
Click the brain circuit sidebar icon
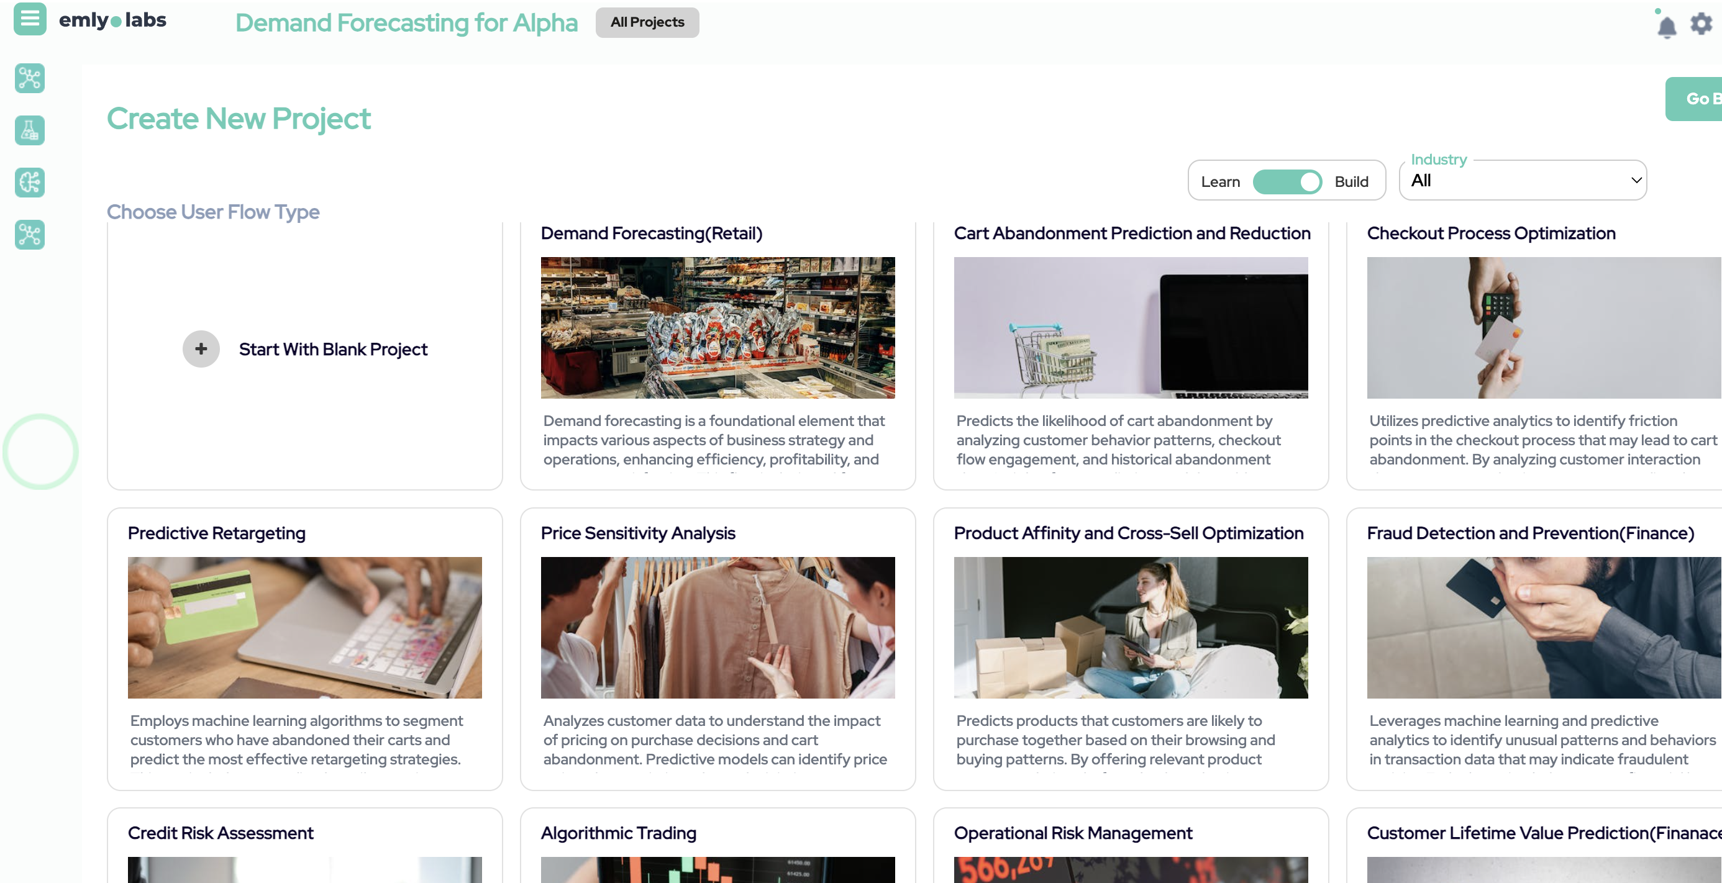[x=29, y=183]
